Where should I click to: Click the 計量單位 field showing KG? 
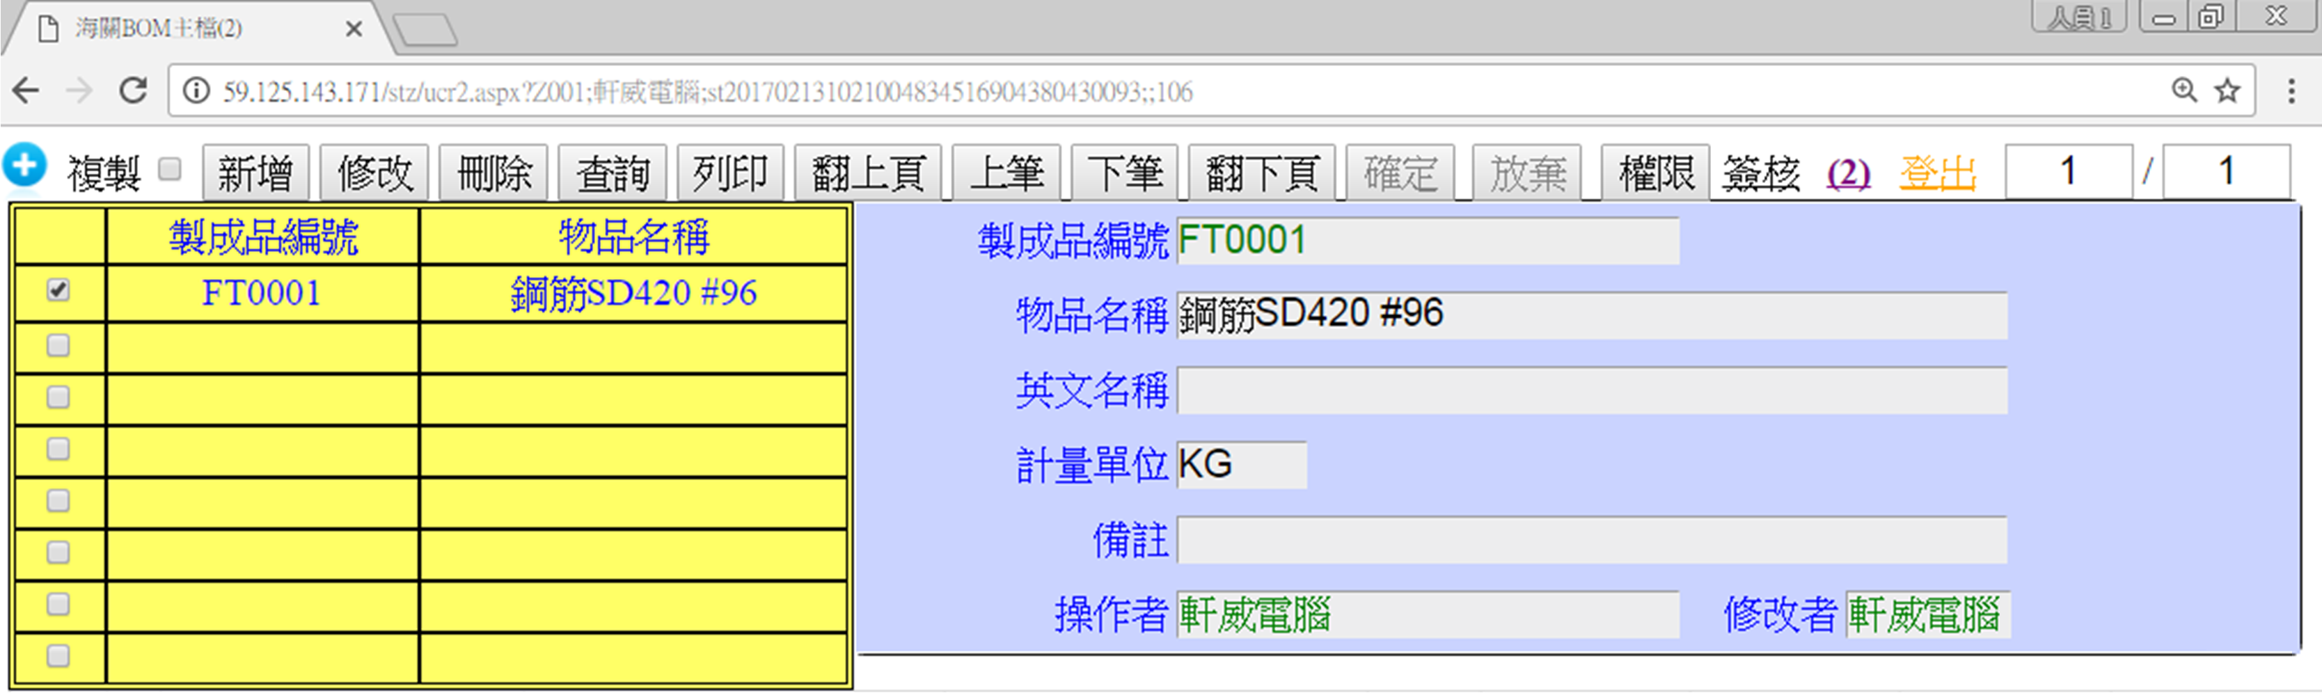(x=1241, y=465)
